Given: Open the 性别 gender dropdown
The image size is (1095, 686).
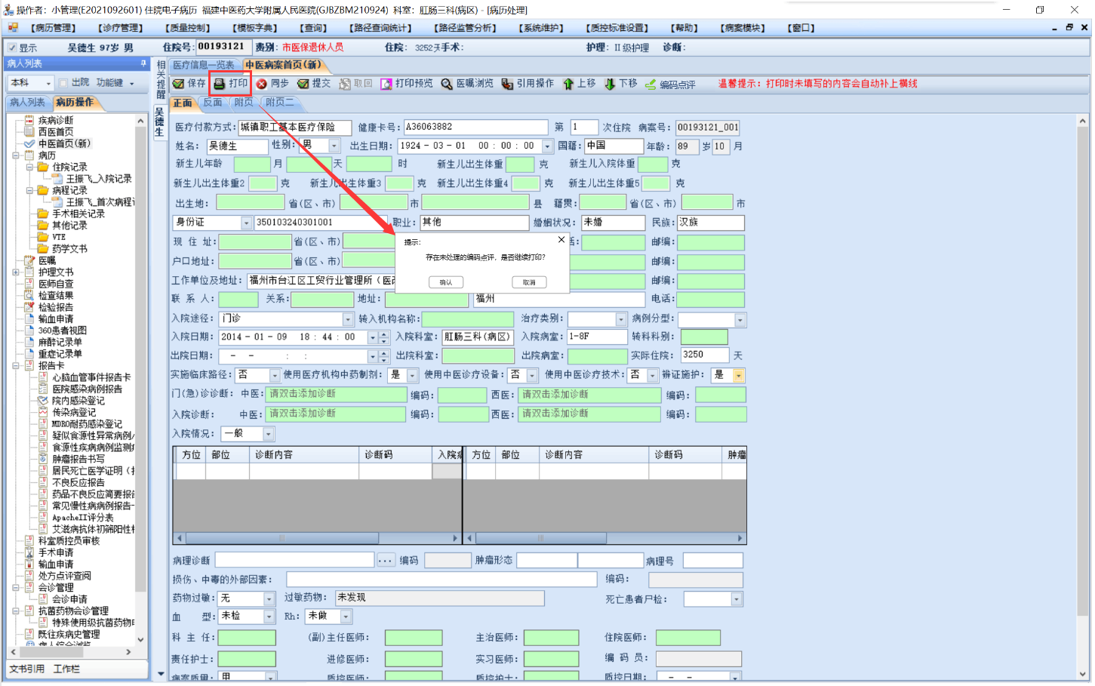Looking at the screenshot, I should 334,146.
